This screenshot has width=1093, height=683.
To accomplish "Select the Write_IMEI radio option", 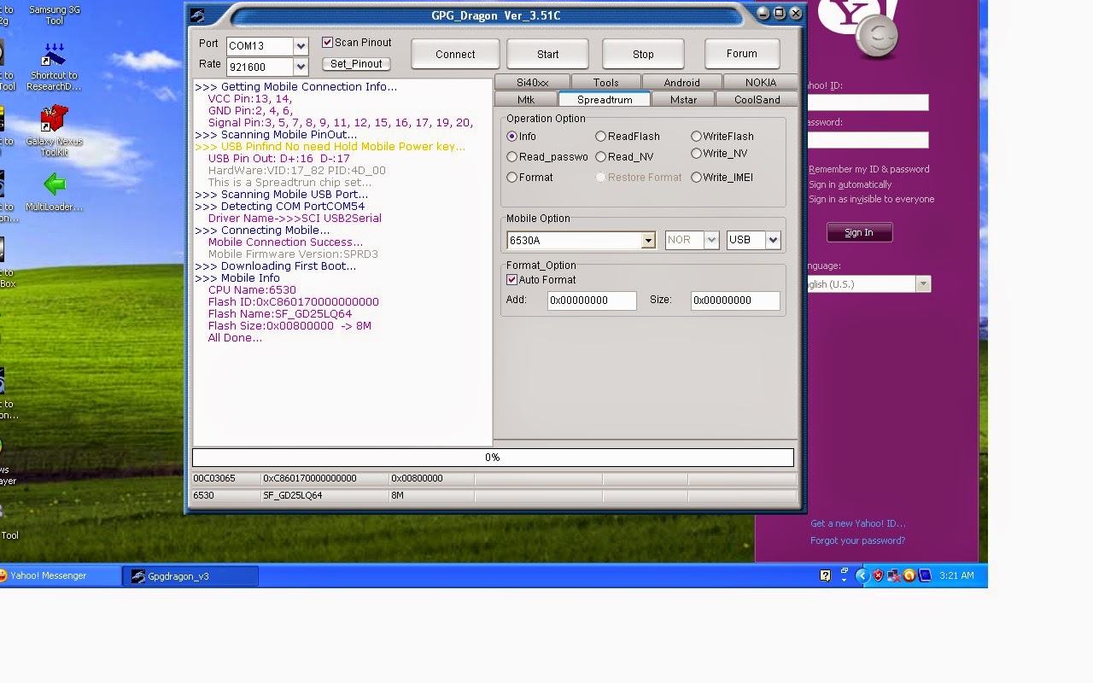I will (697, 178).
